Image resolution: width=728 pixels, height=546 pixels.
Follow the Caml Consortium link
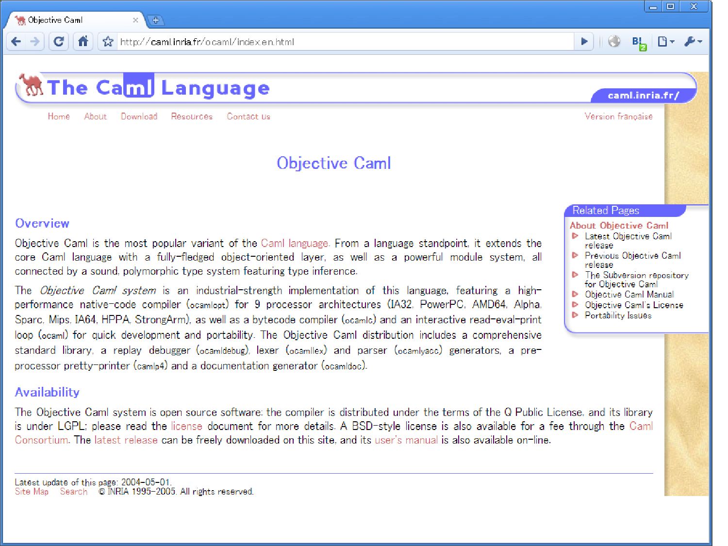(x=641, y=426)
